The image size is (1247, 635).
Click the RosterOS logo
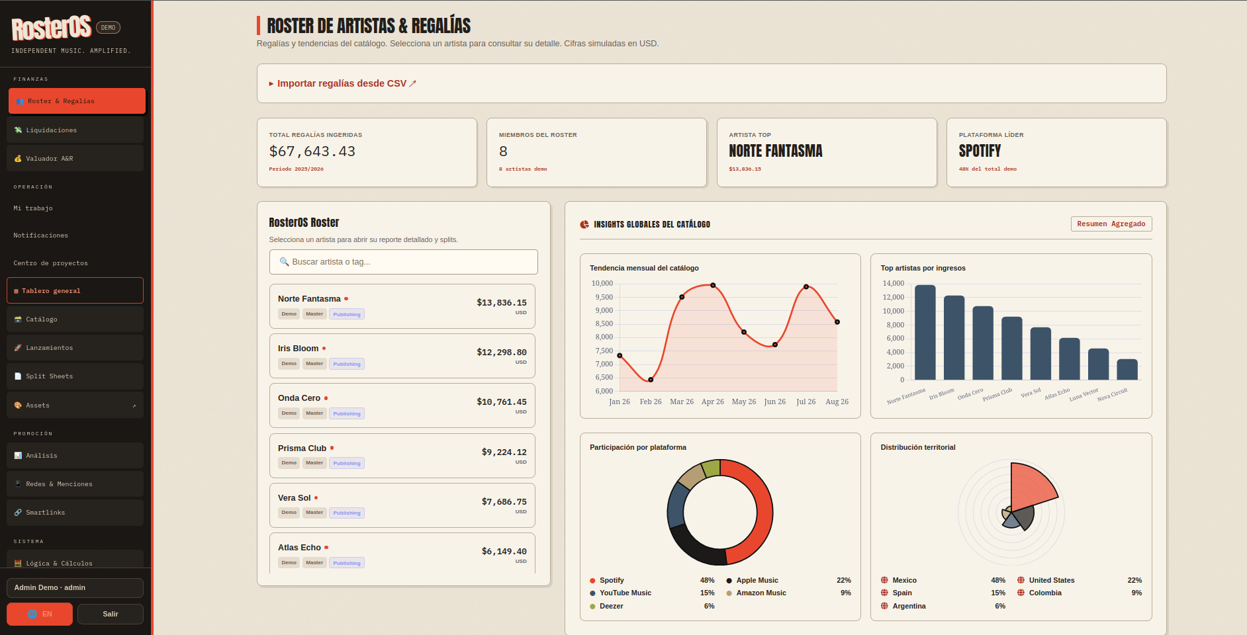coord(52,28)
